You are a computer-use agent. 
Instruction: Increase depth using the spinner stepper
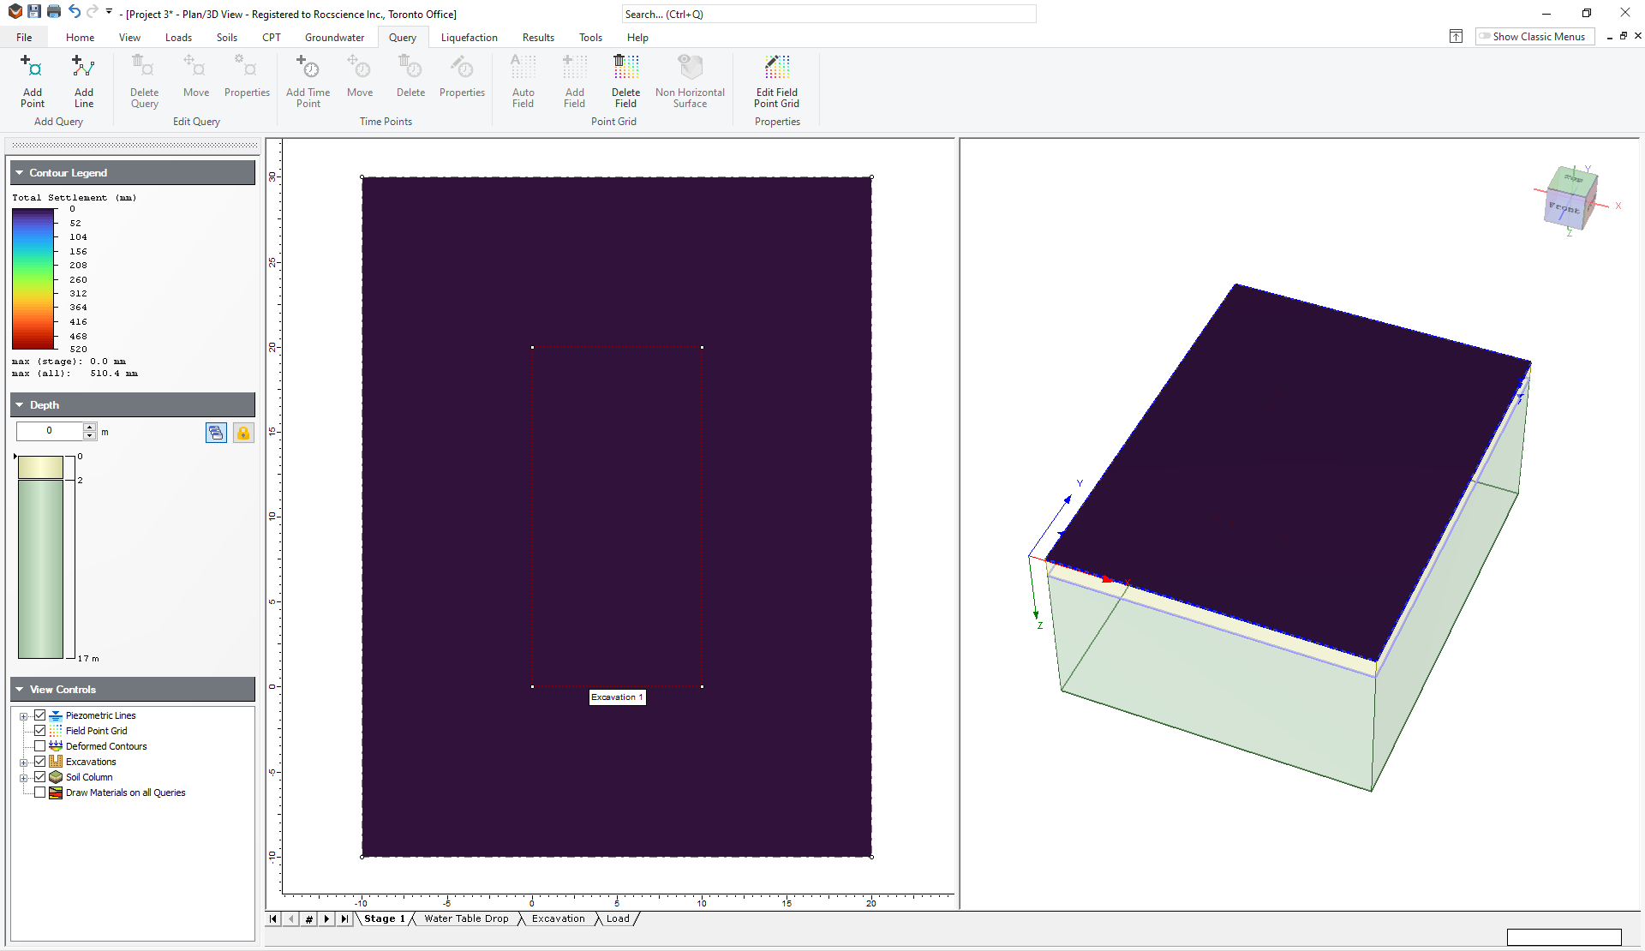point(89,427)
